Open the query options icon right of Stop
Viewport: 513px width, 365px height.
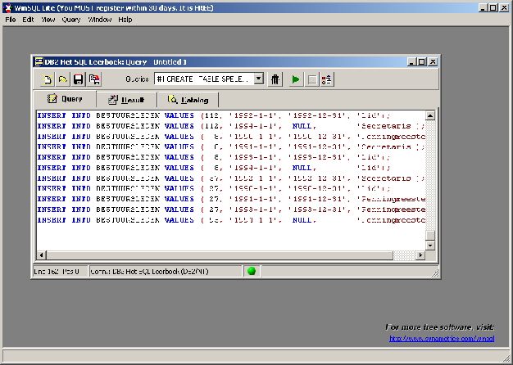point(327,79)
